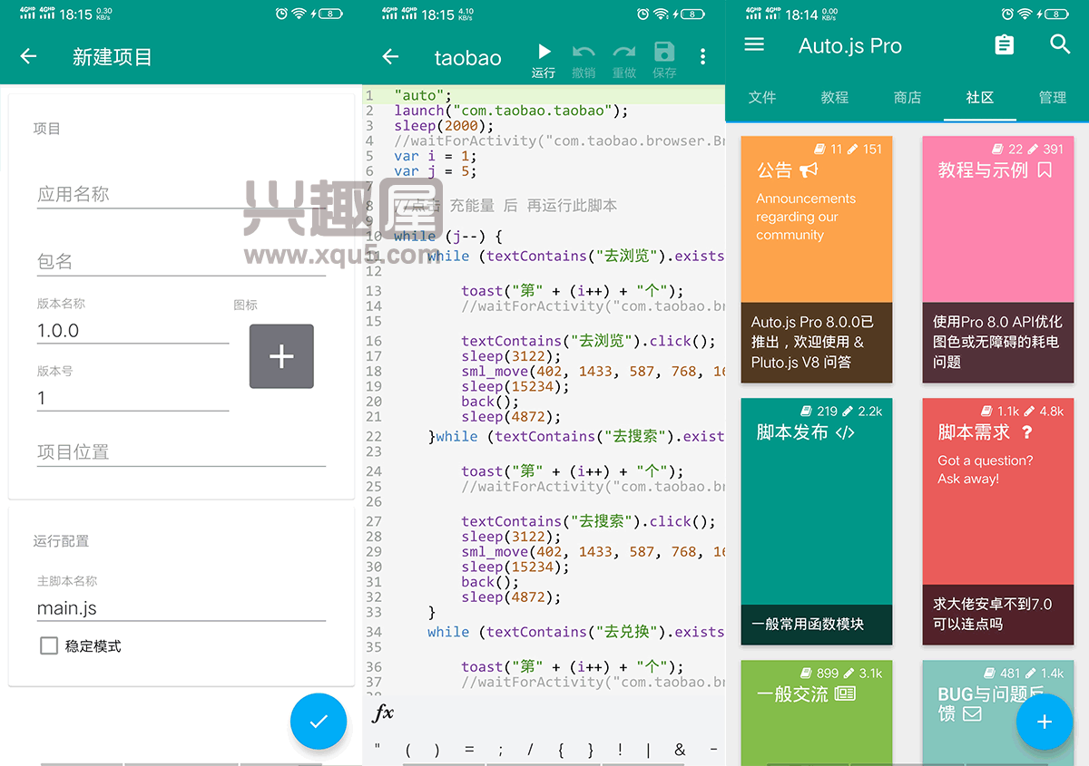Open the 管理 tab
The width and height of the screenshot is (1089, 766).
[1053, 97]
